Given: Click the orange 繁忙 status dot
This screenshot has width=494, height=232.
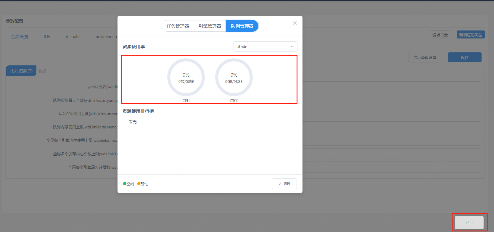Looking at the screenshot, I should coord(139,184).
